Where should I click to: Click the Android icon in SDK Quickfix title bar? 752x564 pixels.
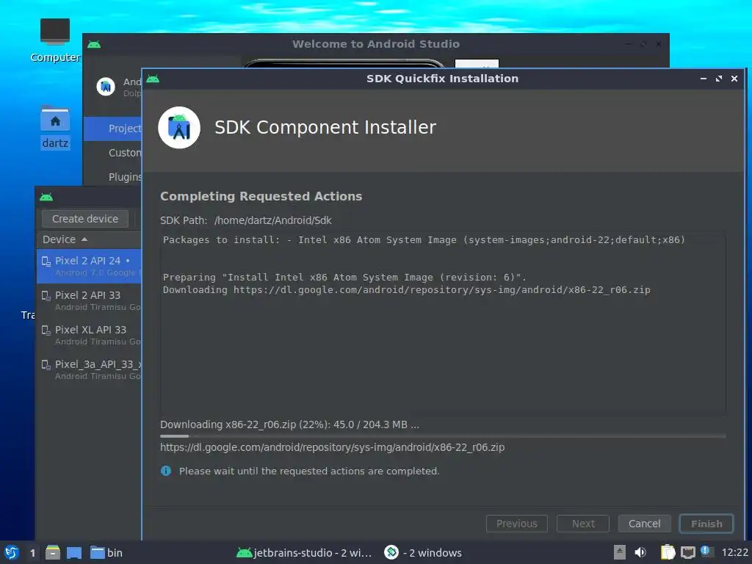[x=153, y=79]
